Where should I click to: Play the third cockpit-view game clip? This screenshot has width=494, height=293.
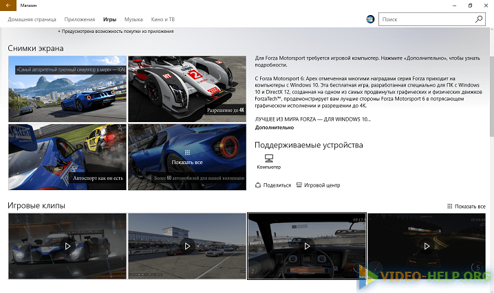click(x=306, y=245)
